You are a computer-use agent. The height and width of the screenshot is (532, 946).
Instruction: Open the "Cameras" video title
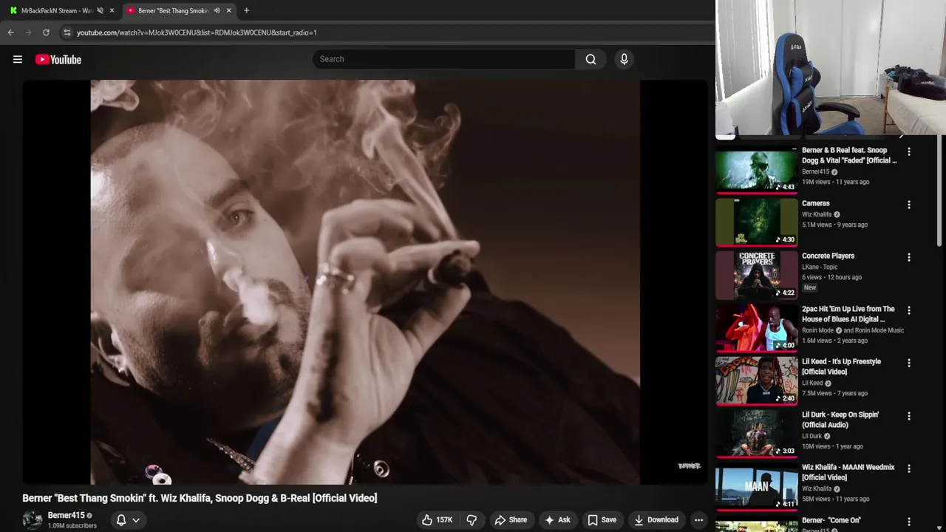point(816,203)
